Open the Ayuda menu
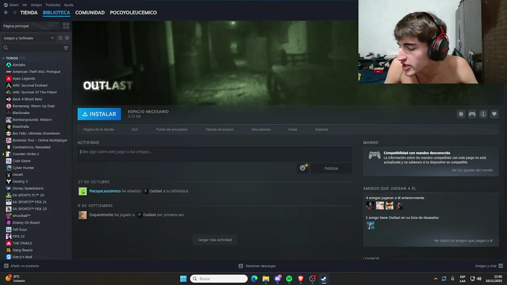The width and height of the screenshot is (507, 285). point(69,5)
